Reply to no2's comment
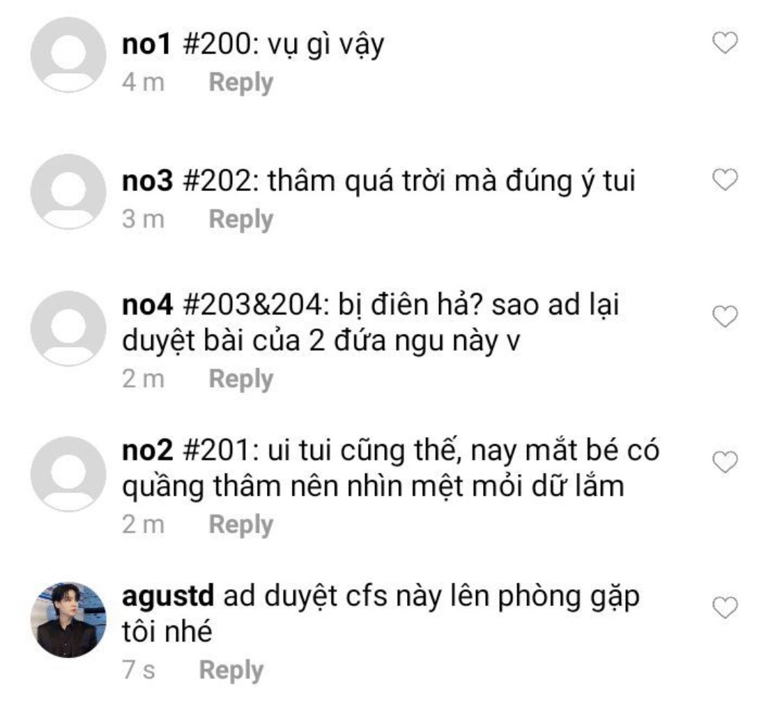Image resolution: width=782 pixels, height=707 pixels. (241, 525)
